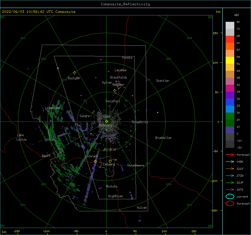Click the Cochrane label
251x235 pixels.
[91, 156]
